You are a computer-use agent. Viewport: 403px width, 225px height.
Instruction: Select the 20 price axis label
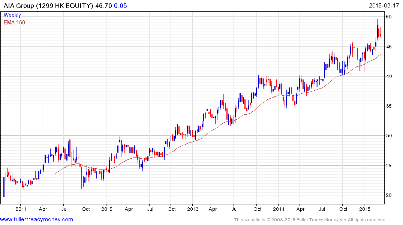[389, 195]
